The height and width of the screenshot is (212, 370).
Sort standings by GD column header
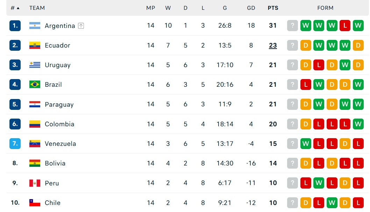click(x=251, y=8)
